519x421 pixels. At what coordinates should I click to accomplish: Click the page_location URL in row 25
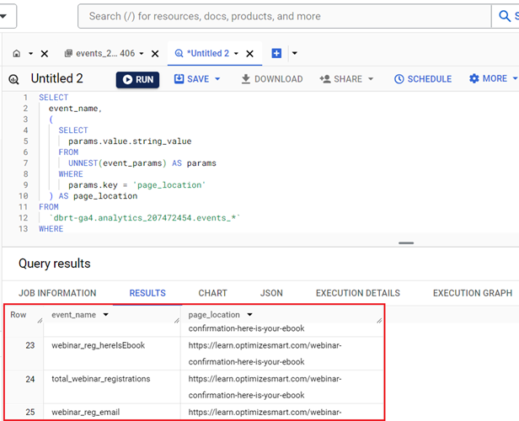click(x=265, y=412)
